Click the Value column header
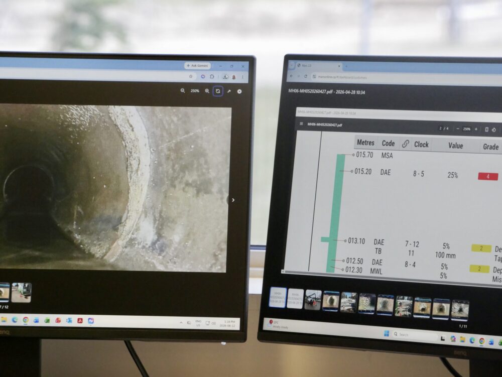Image resolution: width=502 pixels, height=377 pixels. click(456, 146)
